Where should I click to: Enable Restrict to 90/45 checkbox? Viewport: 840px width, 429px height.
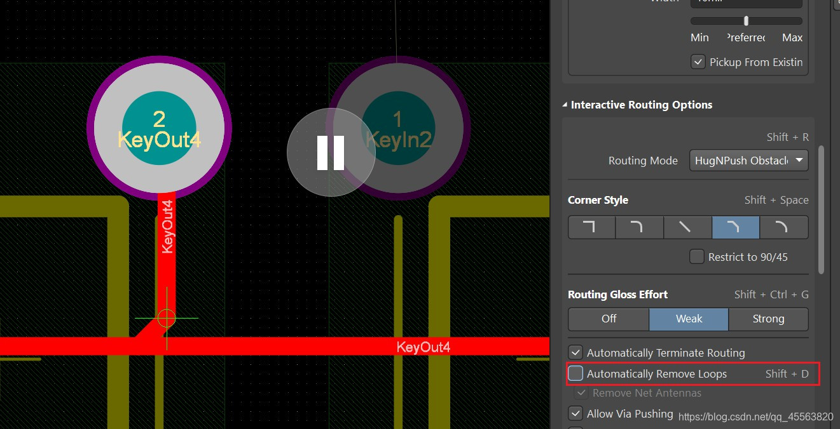pos(698,257)
